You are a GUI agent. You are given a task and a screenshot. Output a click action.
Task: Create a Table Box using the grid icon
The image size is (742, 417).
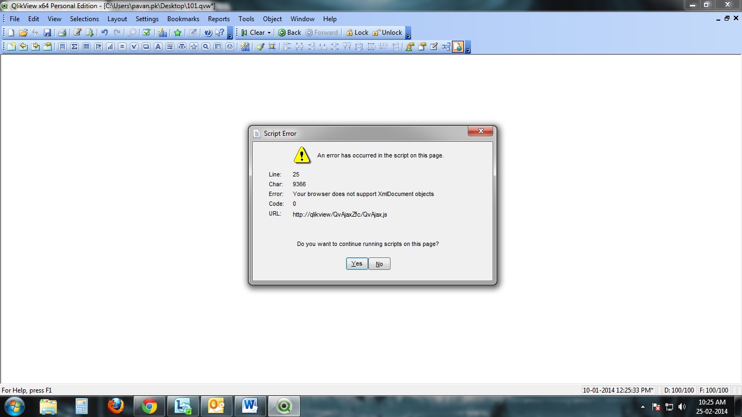tap(86, 47)
